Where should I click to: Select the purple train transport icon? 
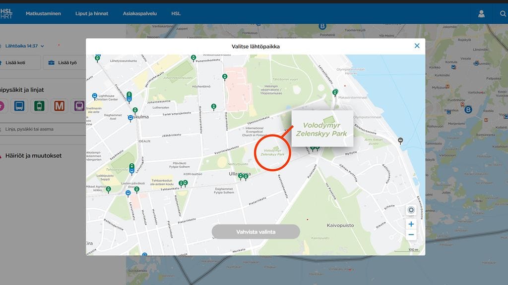(79, 105)
